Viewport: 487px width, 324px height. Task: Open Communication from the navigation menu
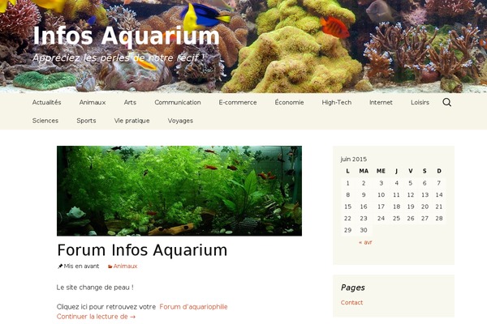(x=178, y=102)
